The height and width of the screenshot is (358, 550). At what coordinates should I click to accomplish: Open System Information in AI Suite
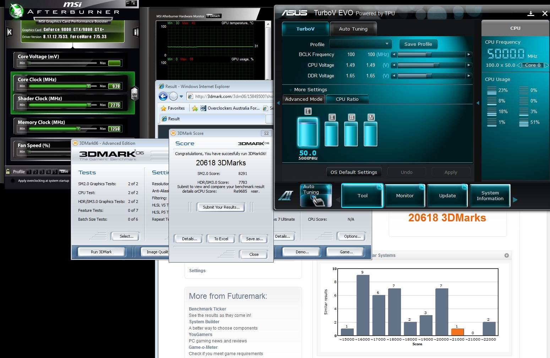click(x=490, y=195)
